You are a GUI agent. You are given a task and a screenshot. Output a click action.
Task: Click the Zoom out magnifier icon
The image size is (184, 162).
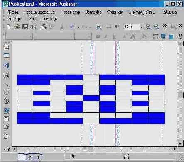(148, 27)
